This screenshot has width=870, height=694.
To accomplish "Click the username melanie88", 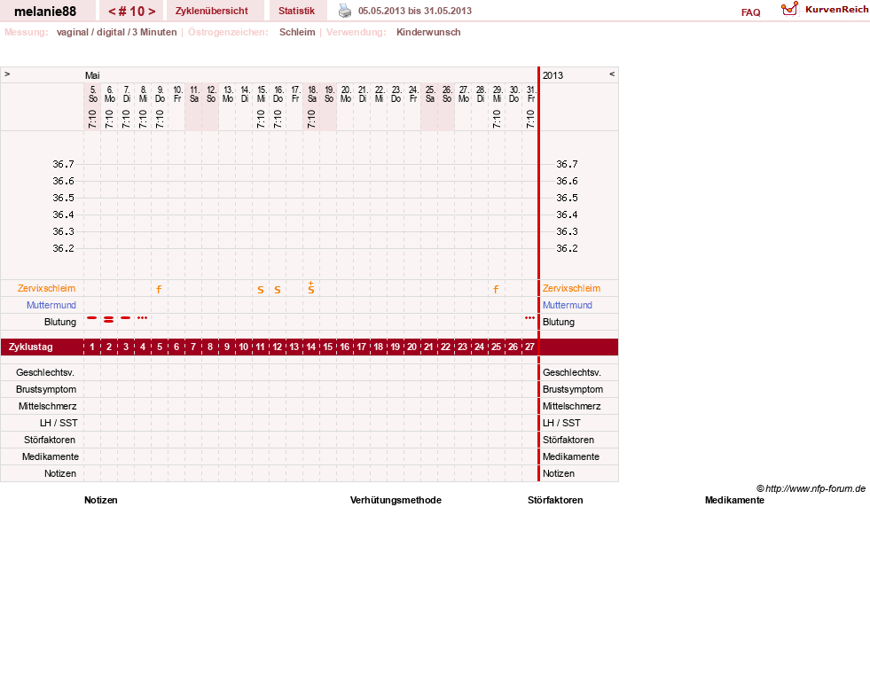I will [45, 12].
